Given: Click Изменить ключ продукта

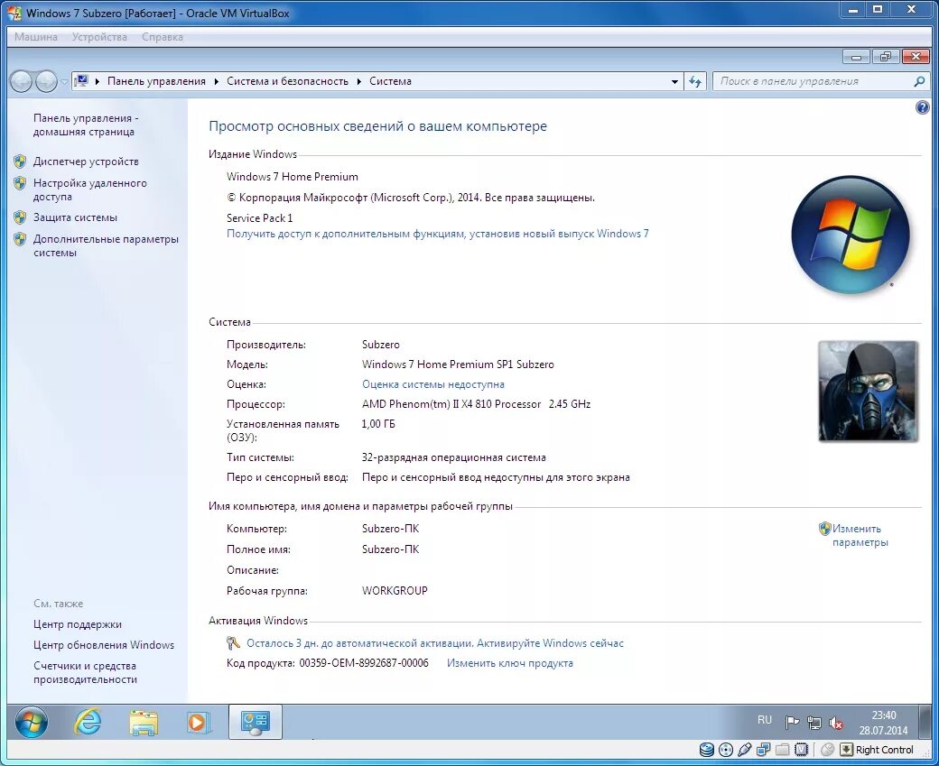Looking at the screenshot, I should [x=509, y=663].
